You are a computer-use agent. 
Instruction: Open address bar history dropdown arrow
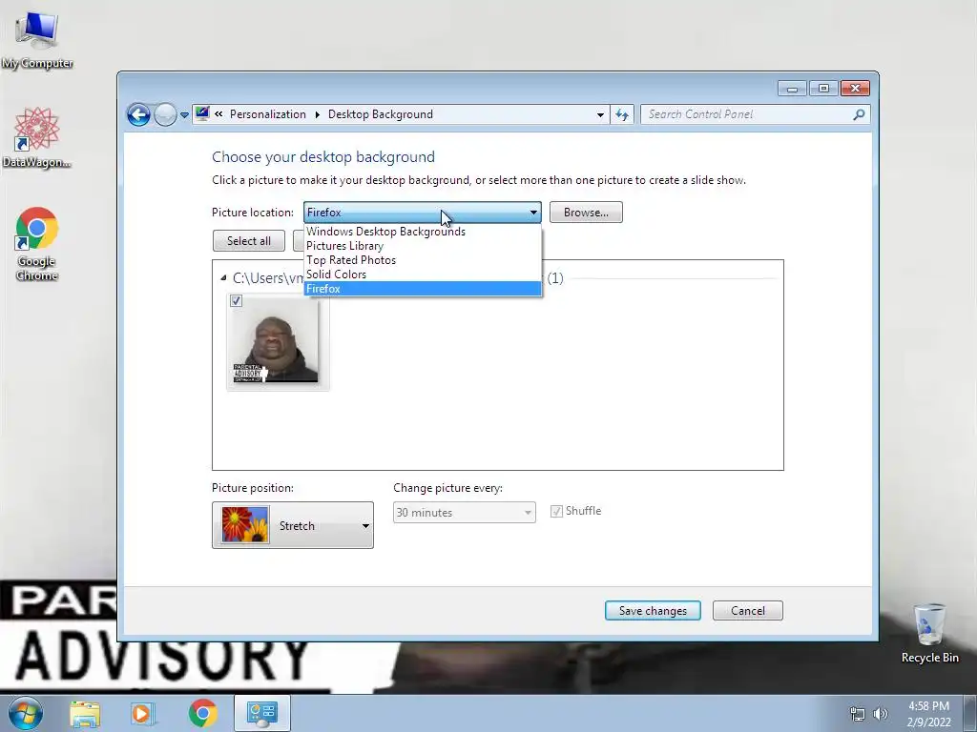click(600, 114)
